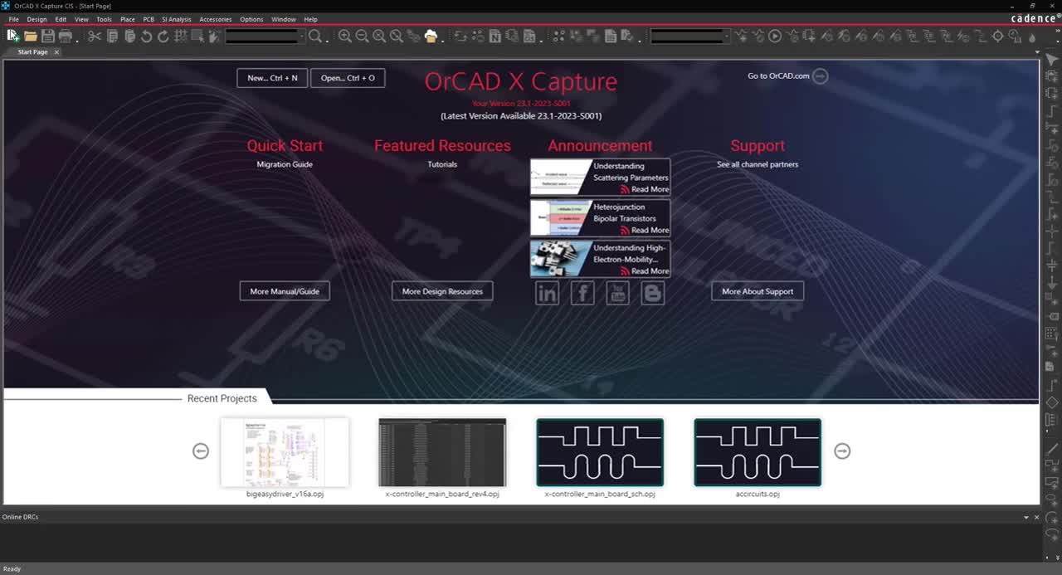The width and height of the screenshot is (1062, 575).
Task: Switch to the Start Page tab
Action: [32, 51]
